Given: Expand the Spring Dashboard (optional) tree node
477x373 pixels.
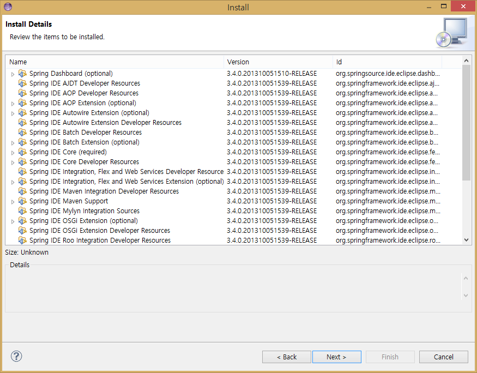Looking at the screenshot, I should coord(13,74).
